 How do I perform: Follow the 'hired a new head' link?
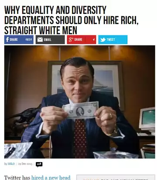coord(51,178)
